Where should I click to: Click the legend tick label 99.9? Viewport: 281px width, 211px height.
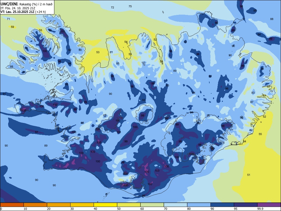click(x=260, y=209)
